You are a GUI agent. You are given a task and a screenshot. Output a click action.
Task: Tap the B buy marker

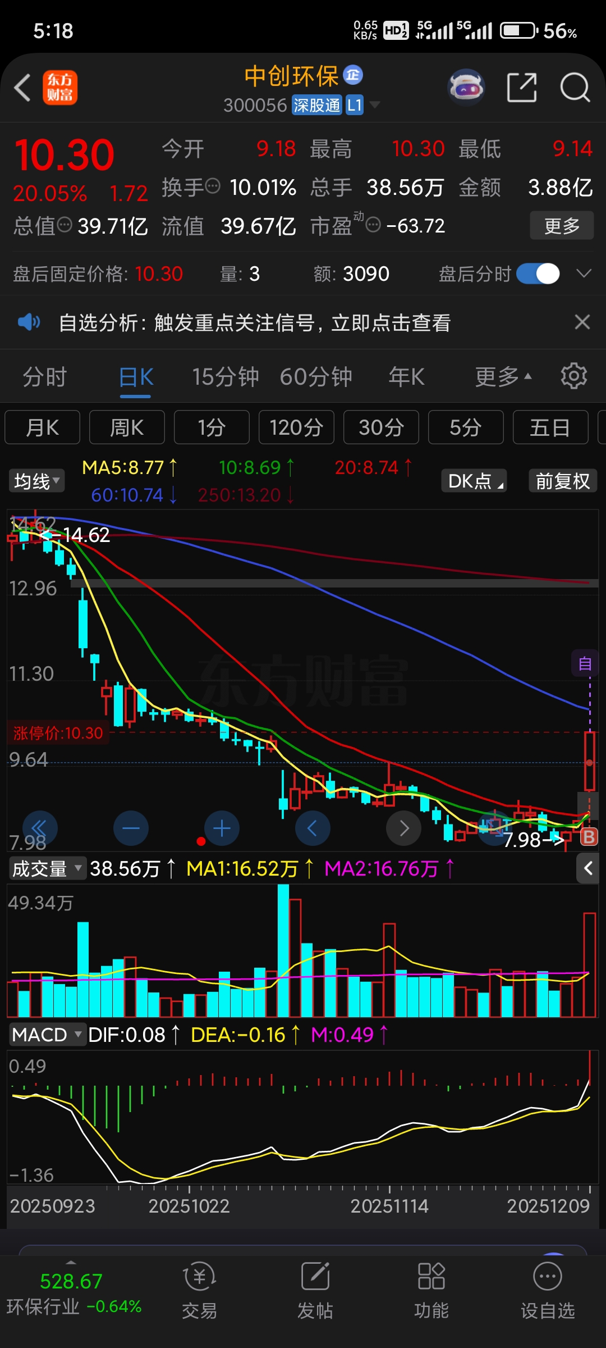tap(589, 837)
